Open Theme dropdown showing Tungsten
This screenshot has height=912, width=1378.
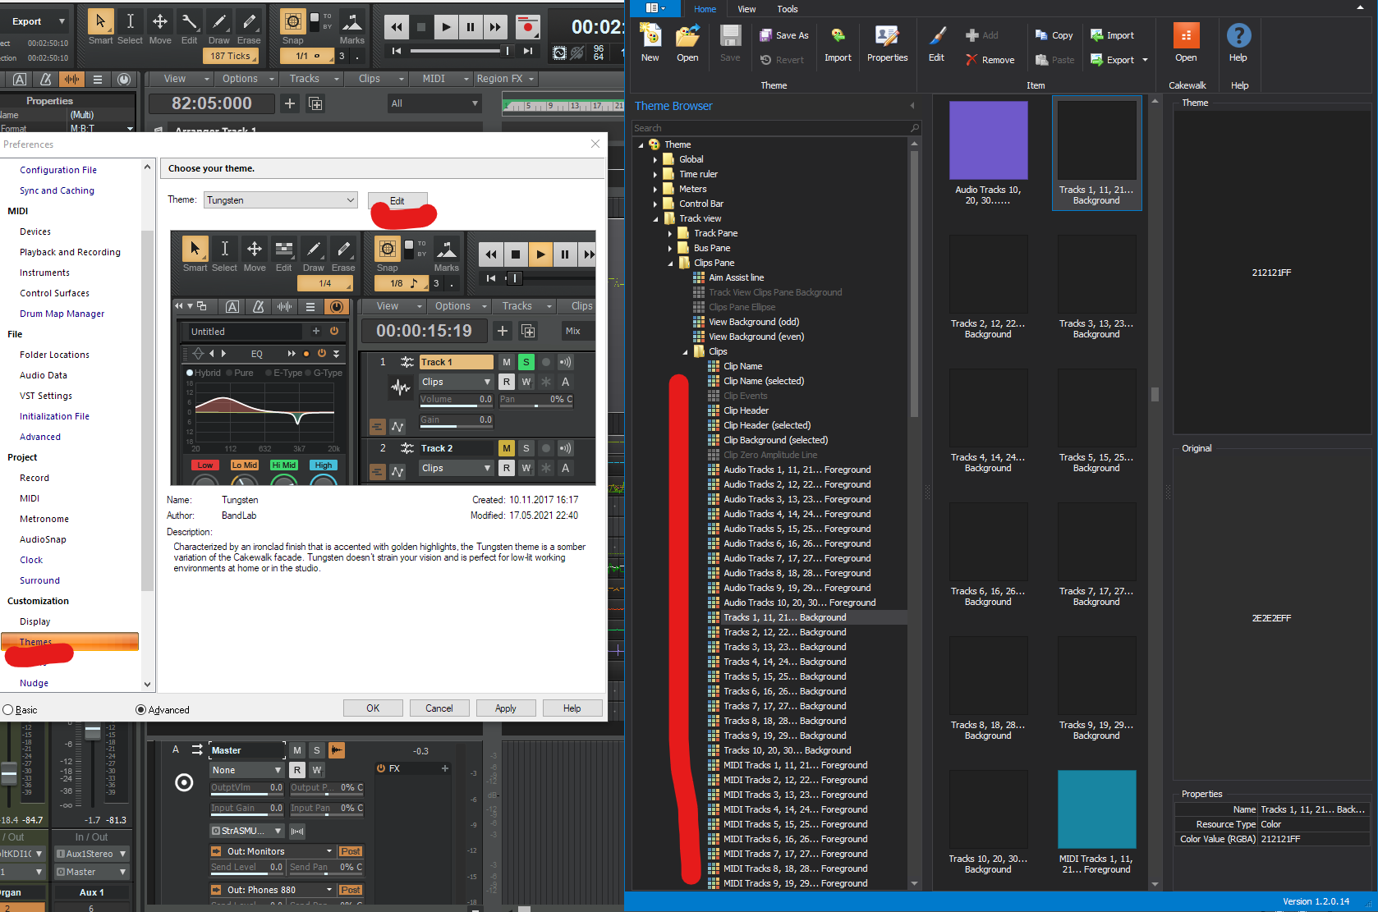[281, 200]
